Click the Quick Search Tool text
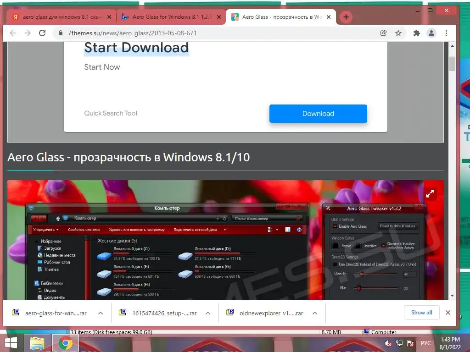The width and height of the screenshot is (470, 352). tap(111, 113)
